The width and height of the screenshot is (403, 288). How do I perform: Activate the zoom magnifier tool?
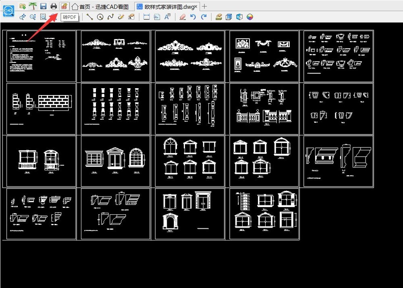pyautogui.click(x=33, y=17)
